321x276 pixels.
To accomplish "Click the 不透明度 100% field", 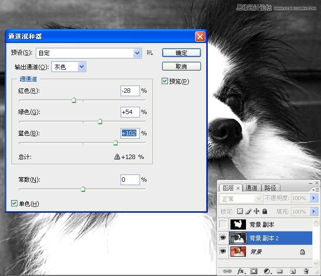I will click(x=301, y=198).
